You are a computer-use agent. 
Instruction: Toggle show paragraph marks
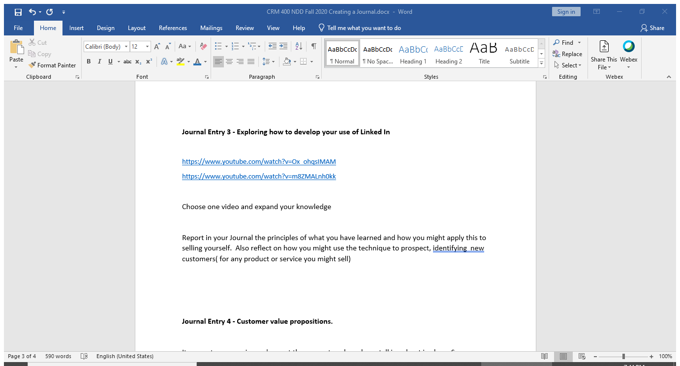pyautogui.click(x=313, y=46)
